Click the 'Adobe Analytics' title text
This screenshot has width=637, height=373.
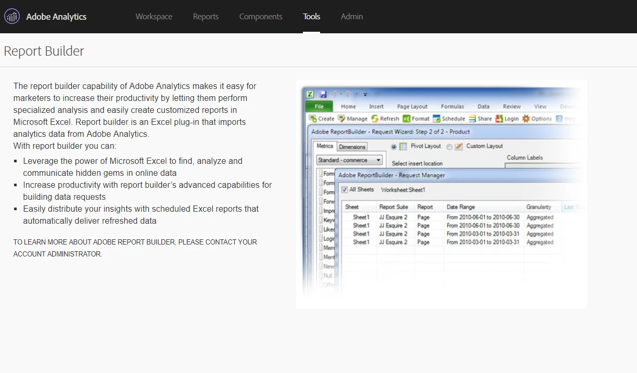coord(56,17)
